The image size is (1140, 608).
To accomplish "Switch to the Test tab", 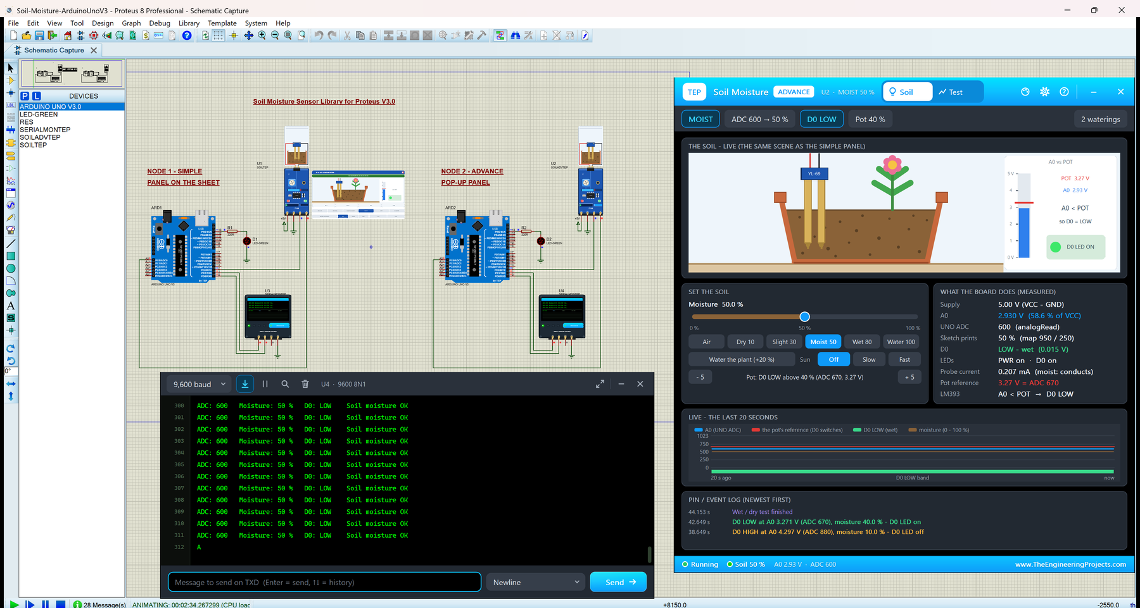I will point(951,92).
